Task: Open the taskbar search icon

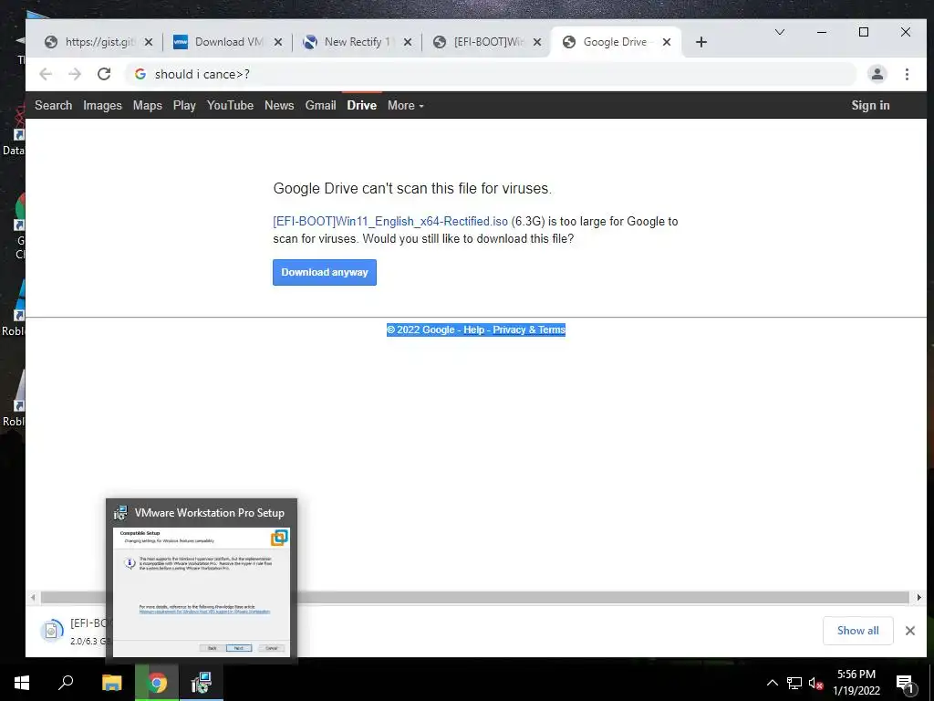Action: point(66,683)
